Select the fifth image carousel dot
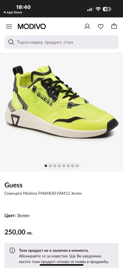Screen dimensions: 123x268 click(x=64, y=166)
